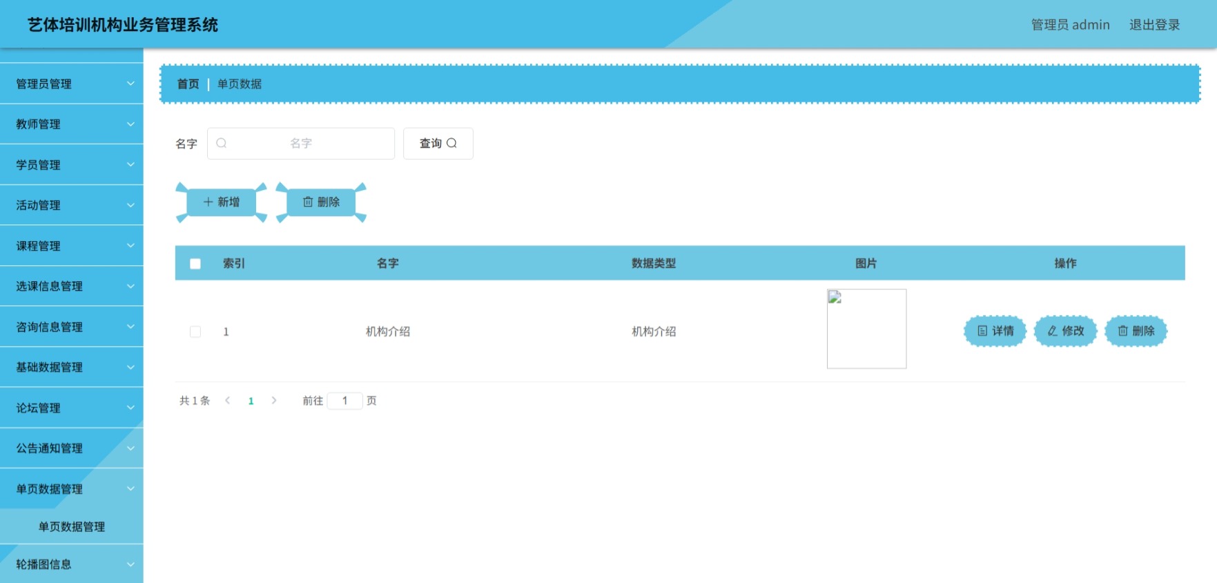Collapse the 单页数据管理 parent menu

coord(72,488)
